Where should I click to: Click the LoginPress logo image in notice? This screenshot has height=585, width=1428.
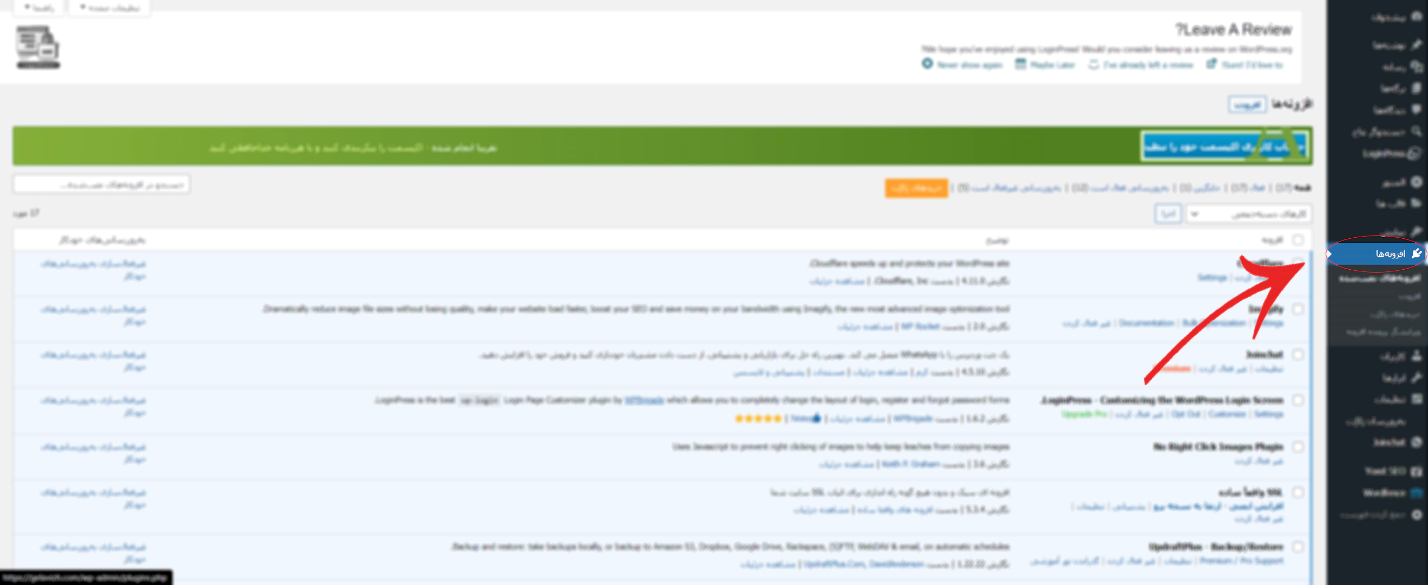[38, 47]
